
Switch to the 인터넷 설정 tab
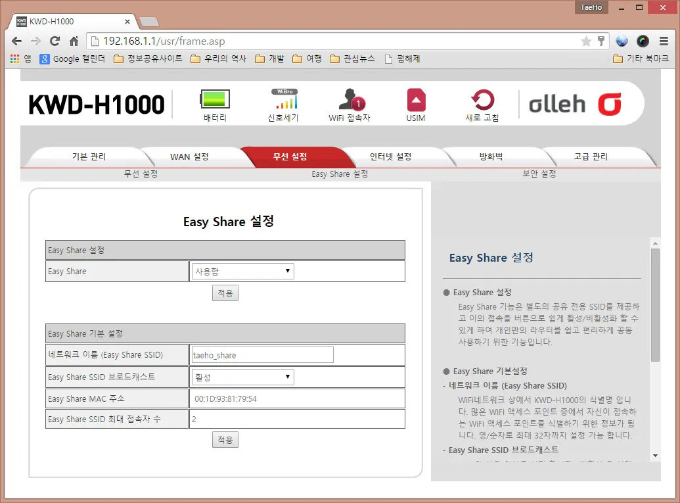391,156
